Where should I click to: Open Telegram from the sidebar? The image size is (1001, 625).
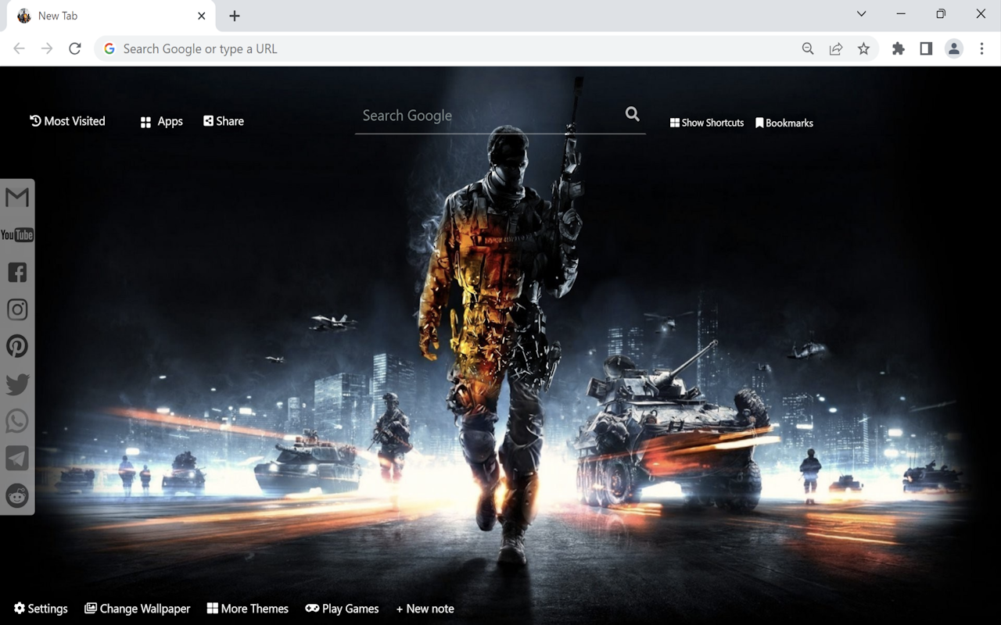pos(17,459)
